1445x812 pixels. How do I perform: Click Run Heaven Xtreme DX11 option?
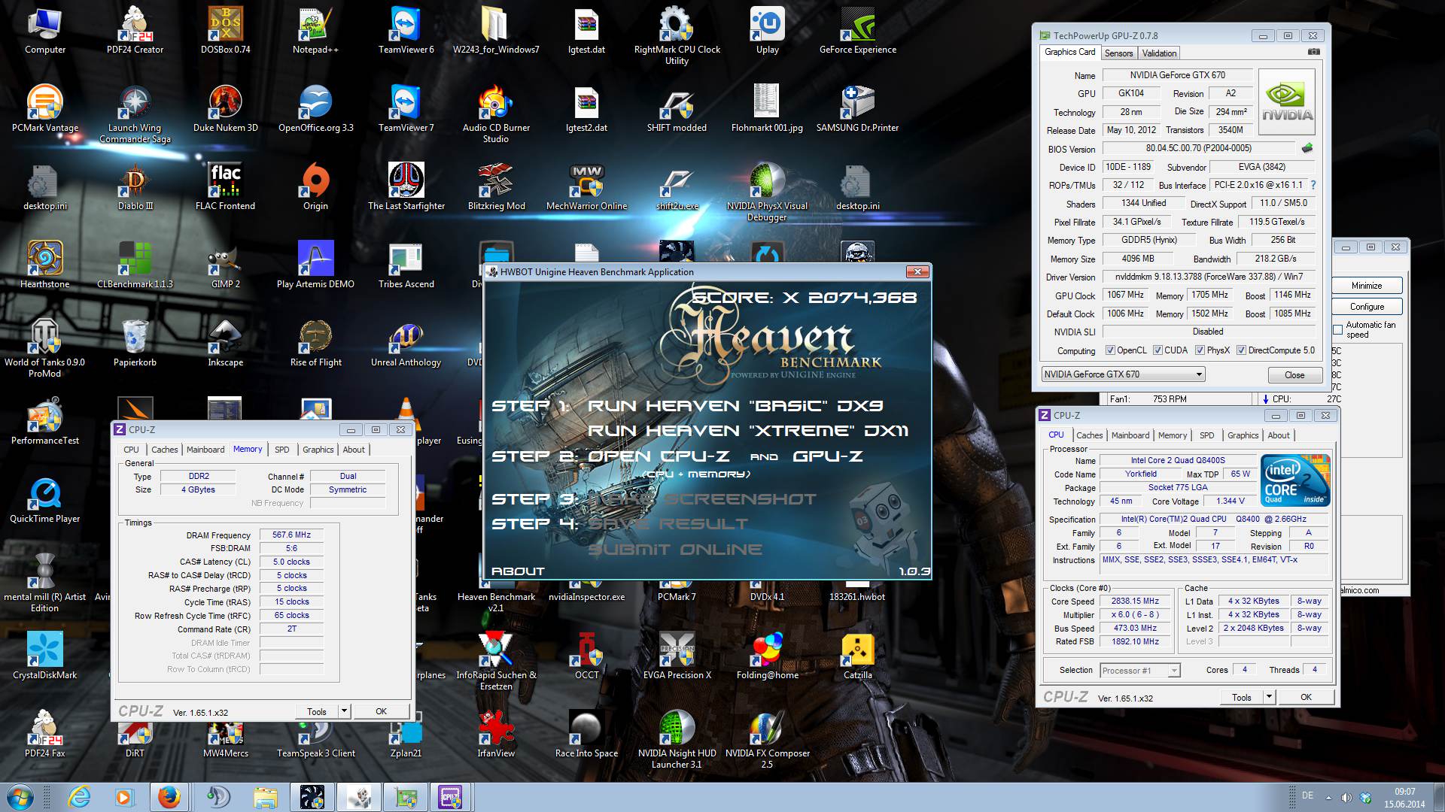point(748,431)
